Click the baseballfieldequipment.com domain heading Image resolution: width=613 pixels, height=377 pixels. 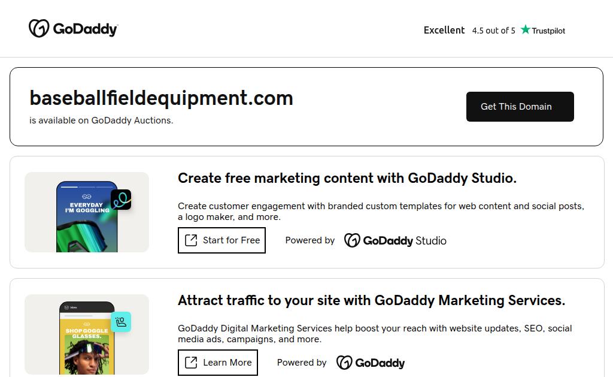point(161,98)
